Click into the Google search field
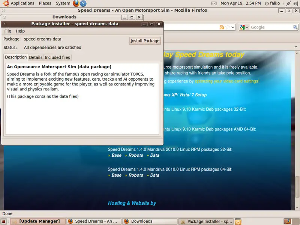This screenshot has width=300, height=225. (270, 27)
